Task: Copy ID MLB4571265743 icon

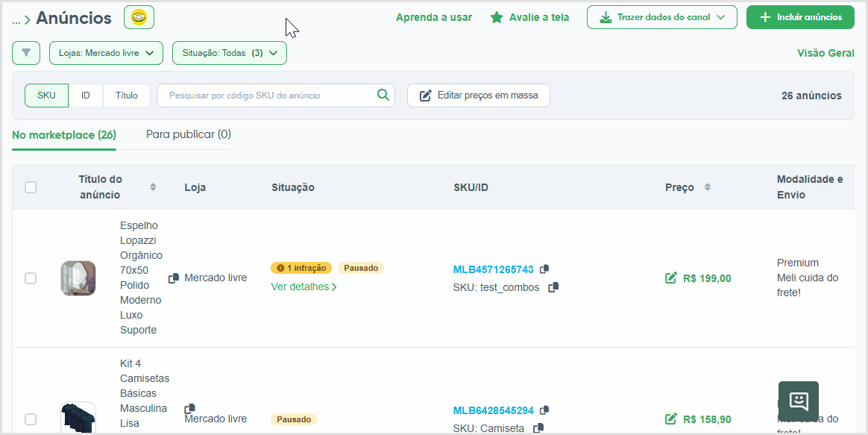Action: click(544, 269)
